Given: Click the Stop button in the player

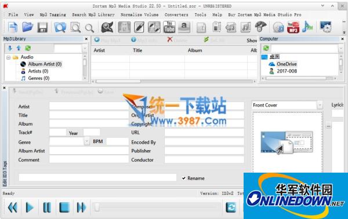Looking at the screenshot, I should tap(64, 207).
